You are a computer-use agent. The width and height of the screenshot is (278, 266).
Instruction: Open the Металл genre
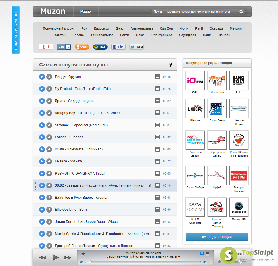coord(236,28)
